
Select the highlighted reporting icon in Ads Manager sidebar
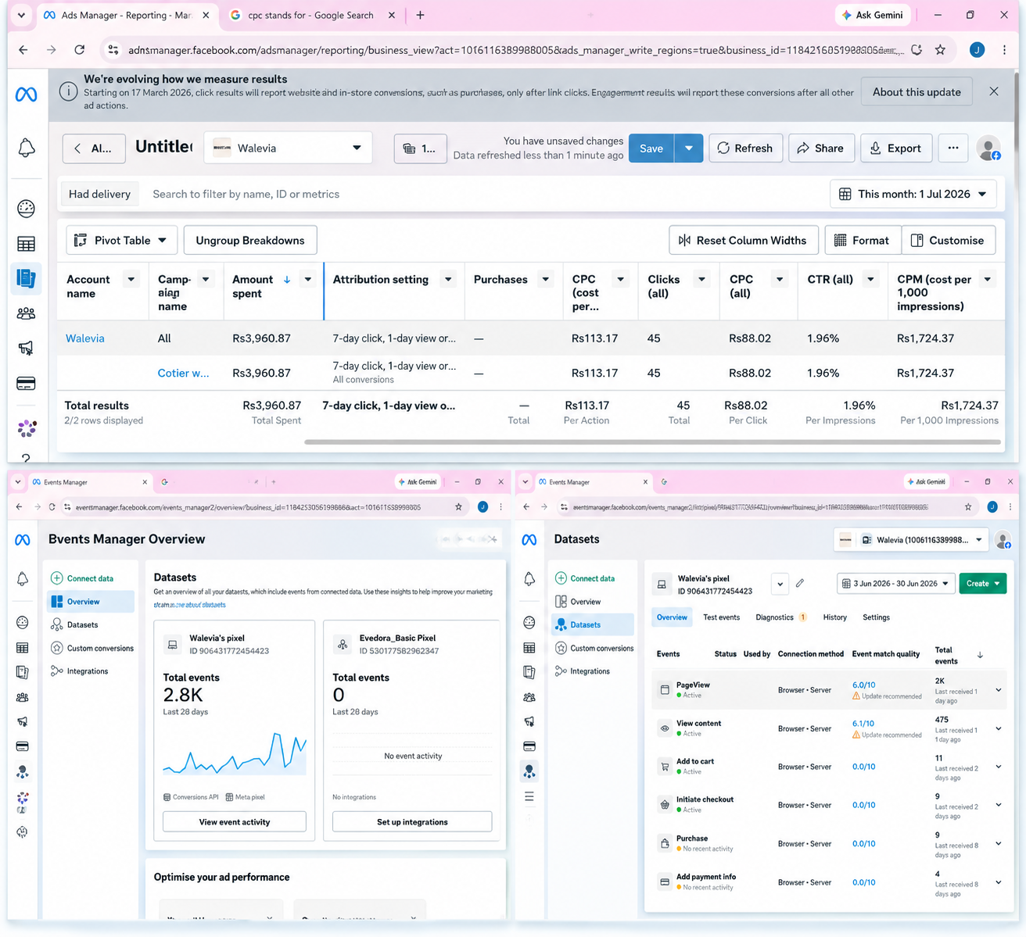(26, 278)
